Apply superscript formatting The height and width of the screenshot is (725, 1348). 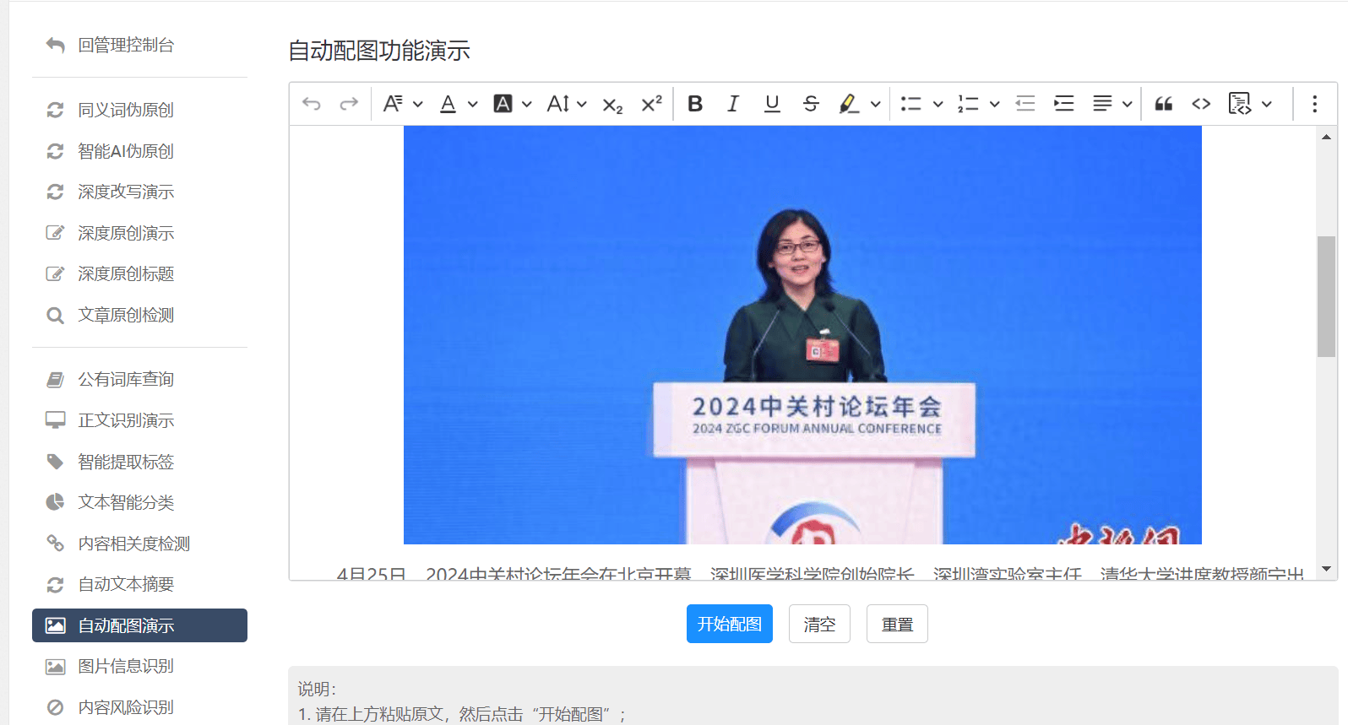[x=651, y=104]
